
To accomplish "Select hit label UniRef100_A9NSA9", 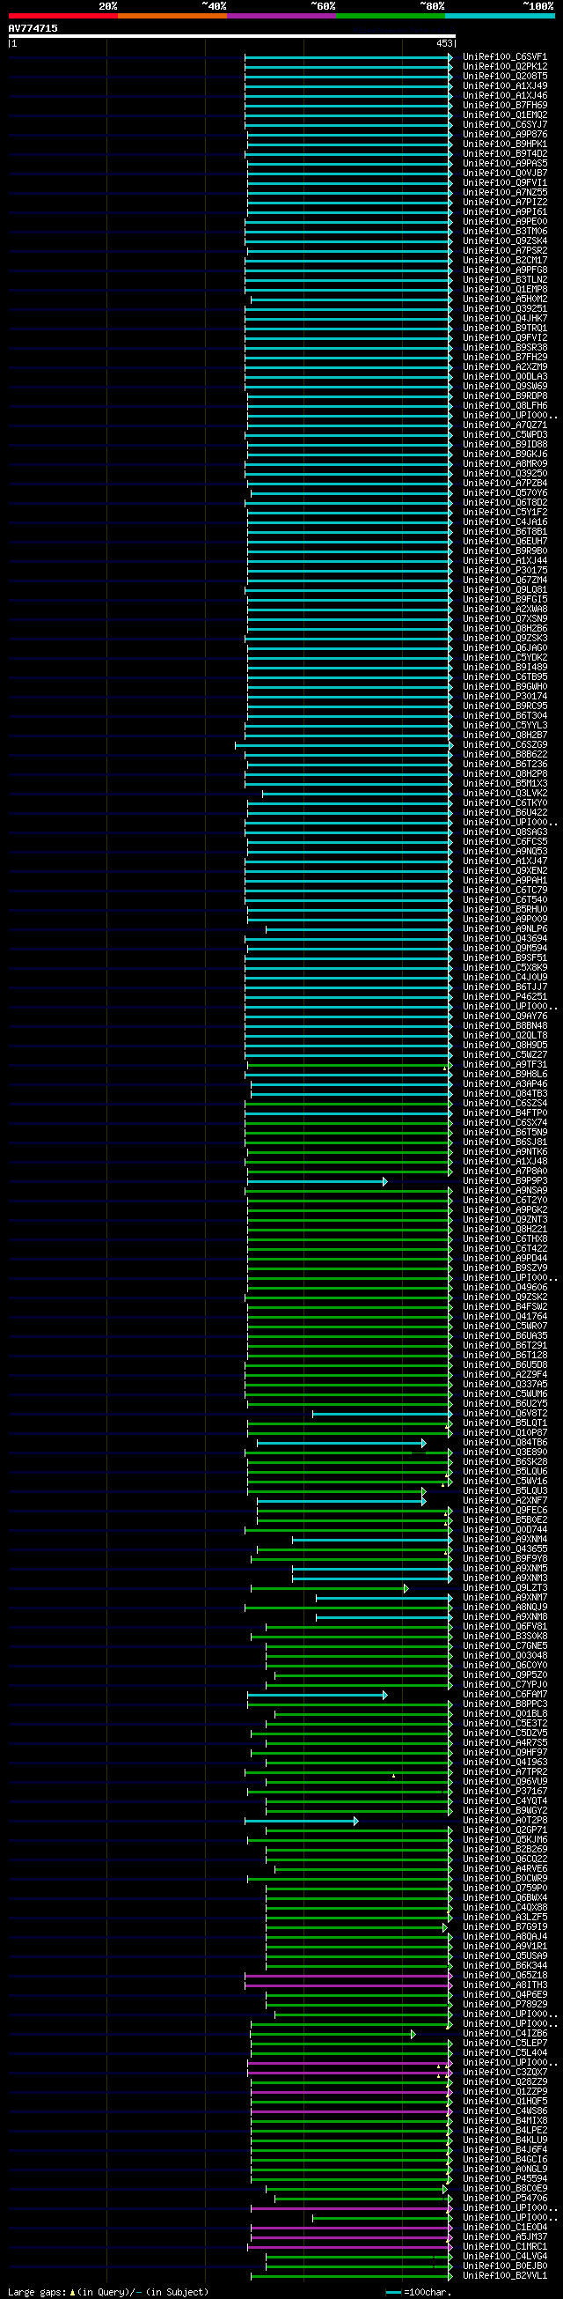I will [505, 1191].
